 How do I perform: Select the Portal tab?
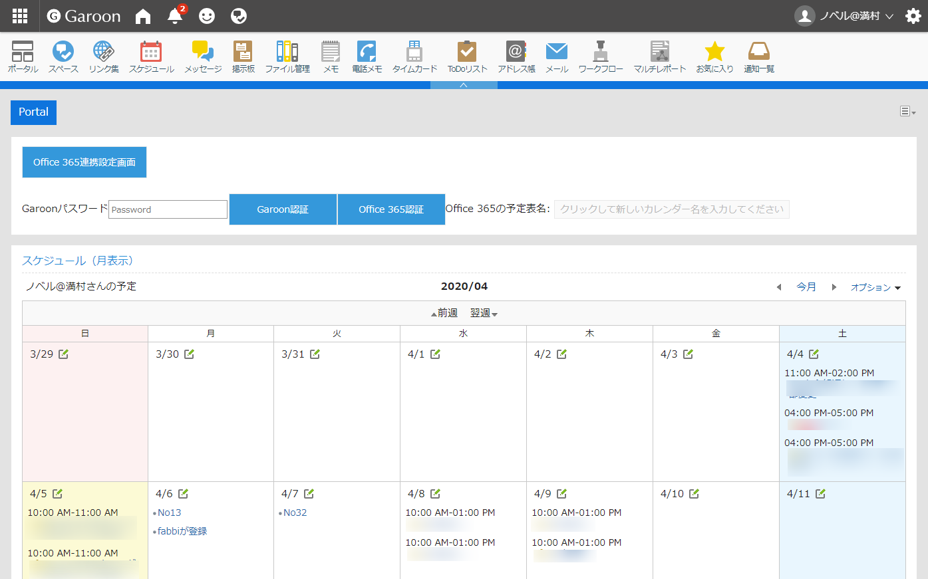coord(33,112)
